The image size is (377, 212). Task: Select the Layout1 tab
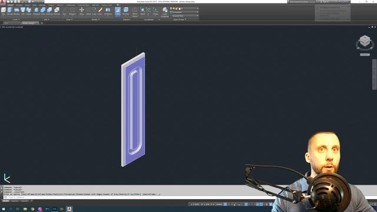[x=15, y=201]
